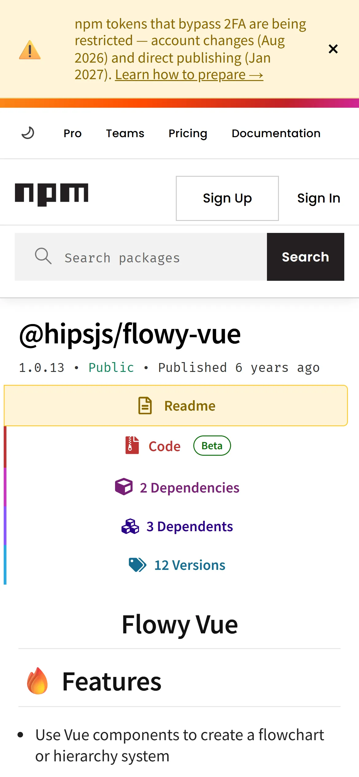The height and width of the screenshot is (777, 359).
Task: Click the warning triangle icon in banner
Action: [x=30, y=50]
